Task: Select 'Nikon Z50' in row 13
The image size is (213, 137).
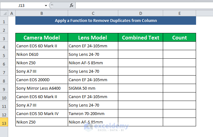Action: (x=42, y=122)
